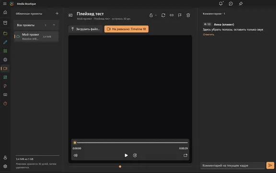Mute the video volume
This screenshot has height=173, width=276.
[x=76, y=155]
